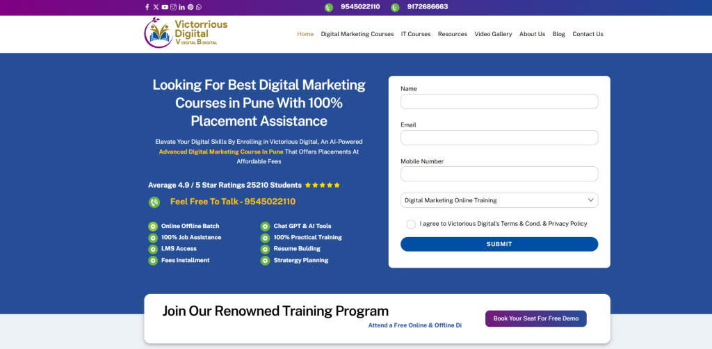Open the YouTube channel icon
The width and height of the screenshot is (712, 349).
165,7
